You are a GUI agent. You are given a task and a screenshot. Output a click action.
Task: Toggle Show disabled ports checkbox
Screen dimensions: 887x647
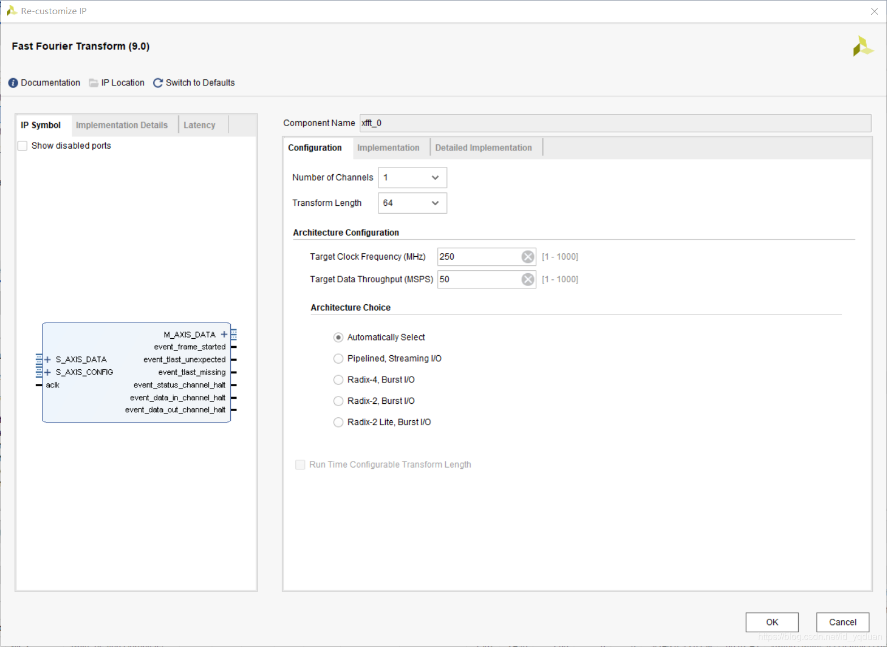23,146
